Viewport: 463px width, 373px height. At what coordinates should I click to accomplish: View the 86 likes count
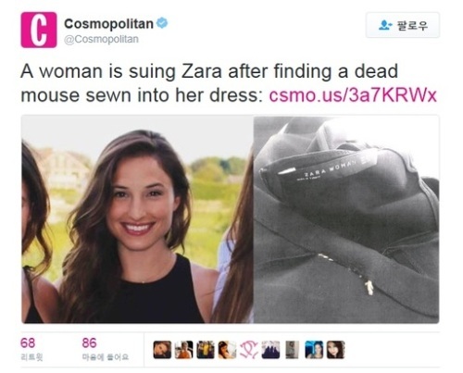(105, 349)
